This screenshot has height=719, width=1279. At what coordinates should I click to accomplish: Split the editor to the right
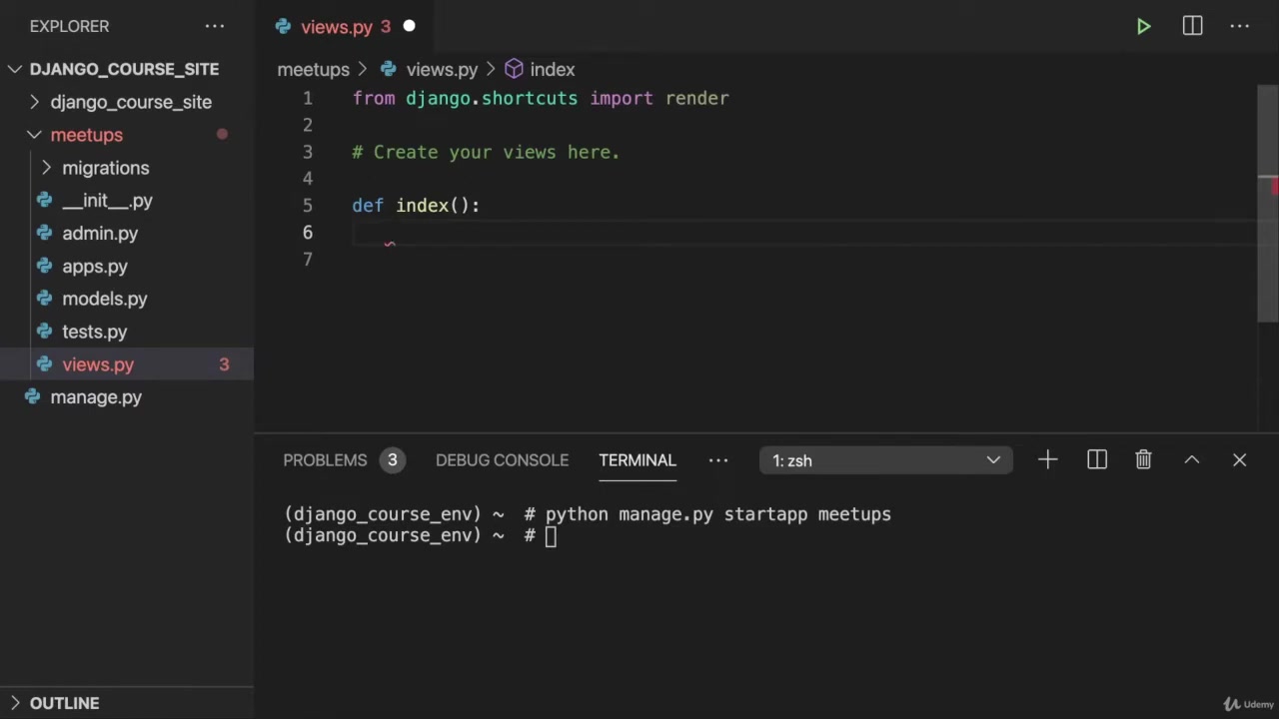[1192, 27]
